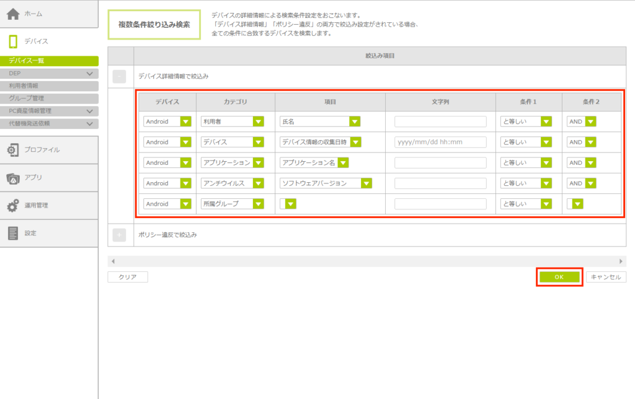
Task: Open the ソフトウェアバージョン item dropdown
Action: [x=366, y=183]
